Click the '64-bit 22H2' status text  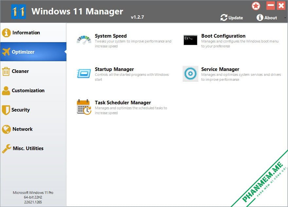(33, 197)
